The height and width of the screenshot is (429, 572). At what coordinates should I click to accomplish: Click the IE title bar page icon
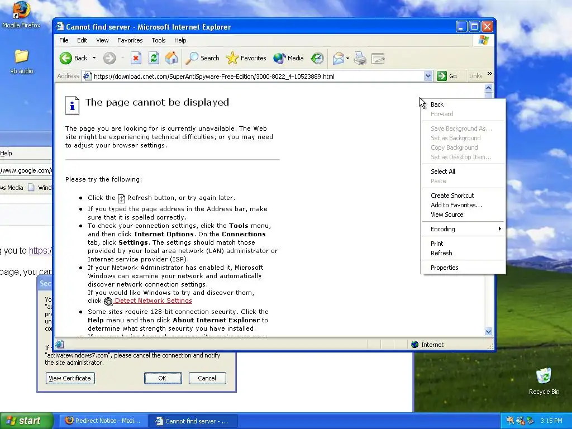(x=60, y=27)
